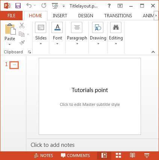The height and width of the screenshot is (160, 159).
Task: Switch to the HOME tab
Action: tap(36, 16)
